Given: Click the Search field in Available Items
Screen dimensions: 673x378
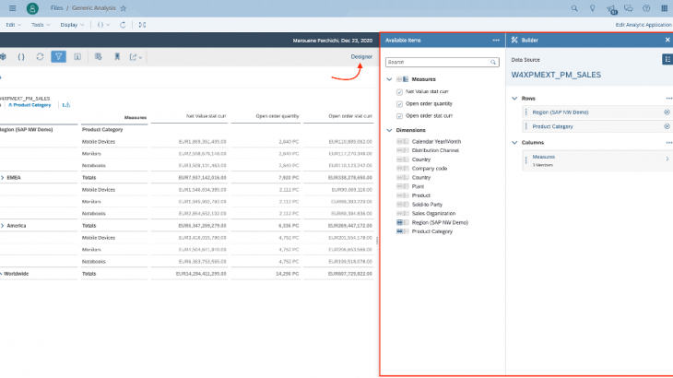Looking at the screenshot, I should tap(441, 62).
